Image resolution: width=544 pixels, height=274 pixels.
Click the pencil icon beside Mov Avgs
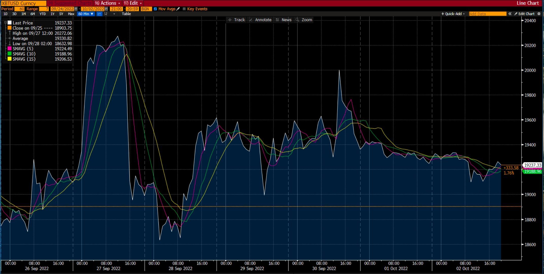pos(178,9)
